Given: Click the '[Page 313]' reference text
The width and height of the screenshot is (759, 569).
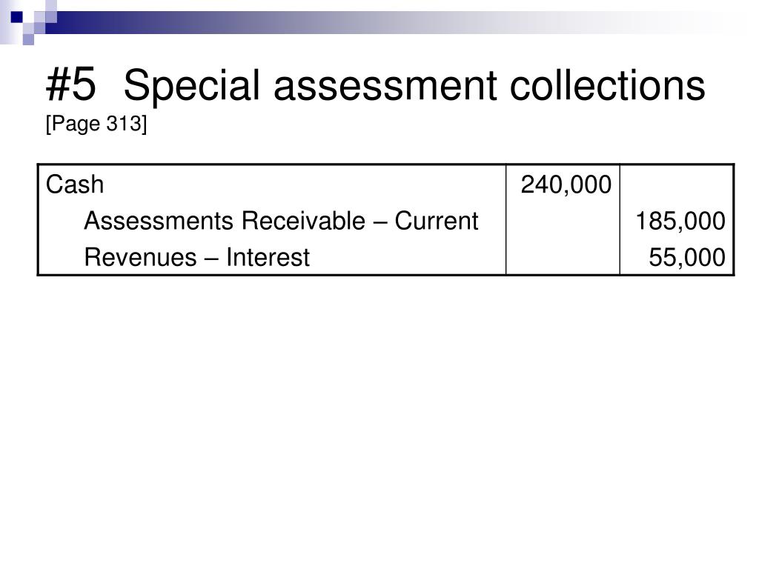Looking at the screenshot, I should pos(96,124).
